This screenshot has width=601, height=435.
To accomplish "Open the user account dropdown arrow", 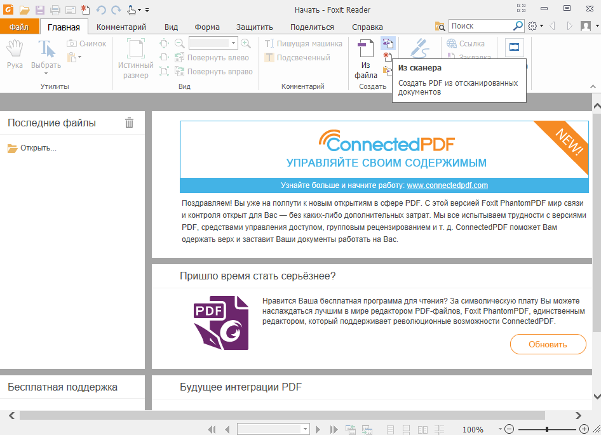I will point(597,26).
